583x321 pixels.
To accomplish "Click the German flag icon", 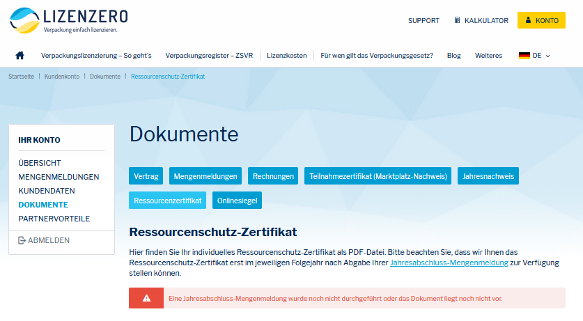I will [x=524, y=56].
